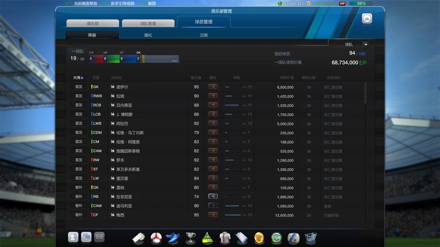The image size is (440, 247).
Task: Sort by the 剩余比赛 column header
Action: coord(308,78)
